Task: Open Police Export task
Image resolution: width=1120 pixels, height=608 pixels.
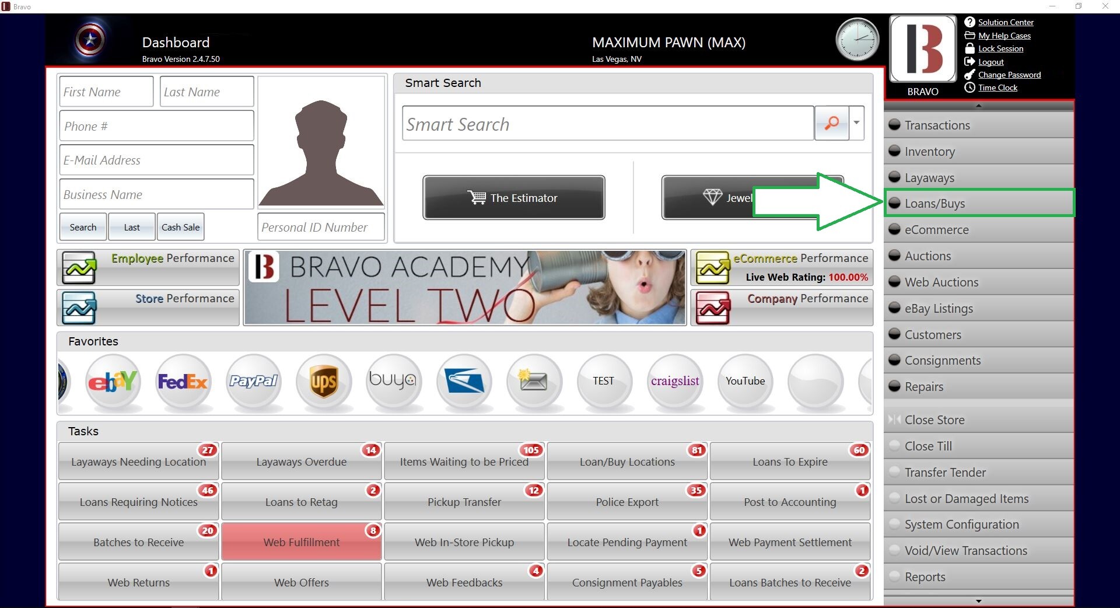Action: point(627,502)
